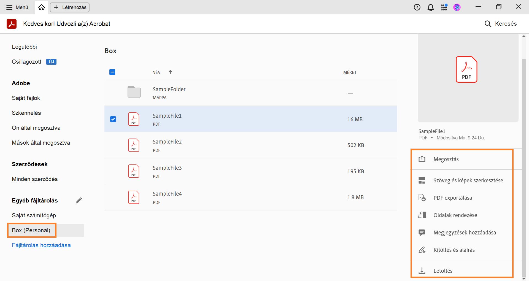
Task: Open the Help question mark icon
Action: coord(417,7)
